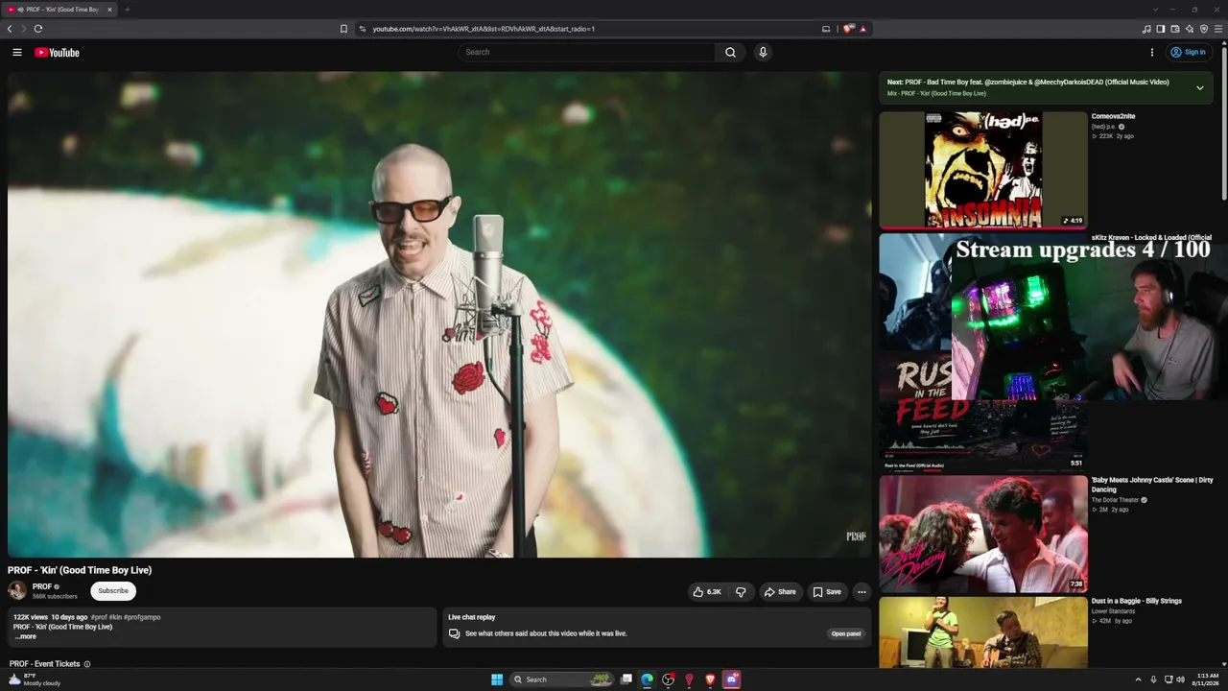Open the #kin hashtag link
The image size is (1228, 691).
point(115,617)
